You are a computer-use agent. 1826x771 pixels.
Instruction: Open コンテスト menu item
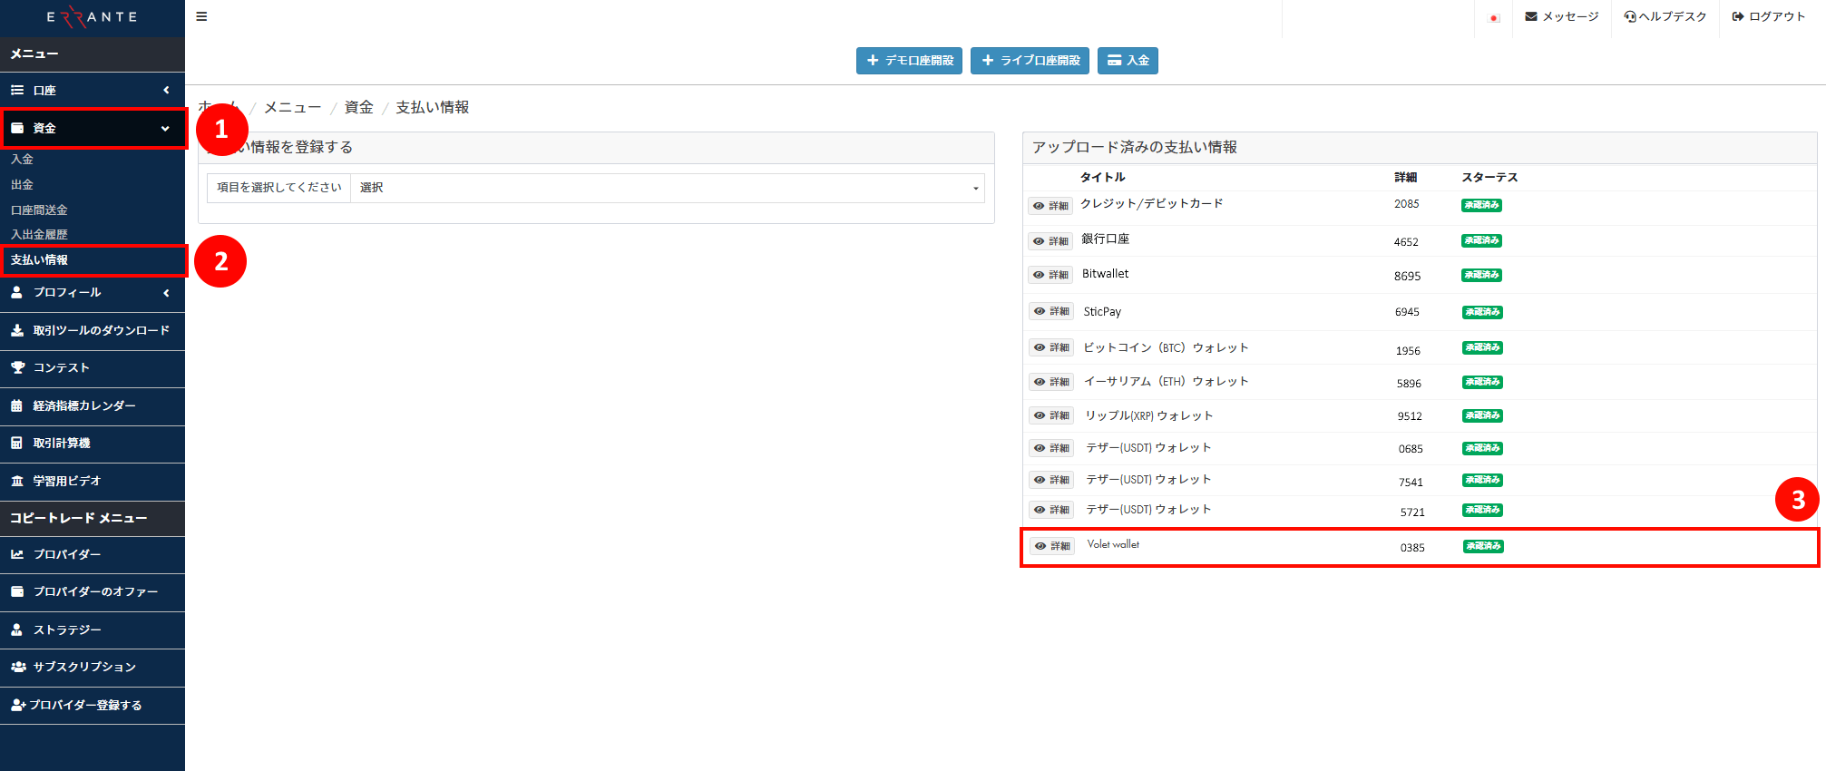pos(93,367)
